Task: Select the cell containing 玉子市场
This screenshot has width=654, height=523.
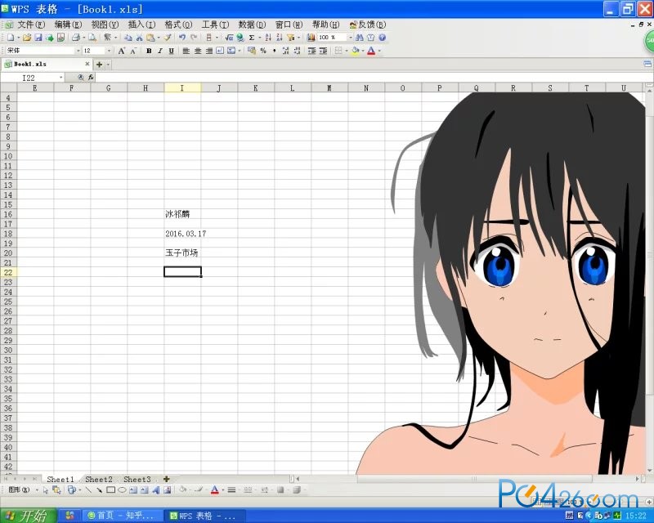Action: (182, 253)
